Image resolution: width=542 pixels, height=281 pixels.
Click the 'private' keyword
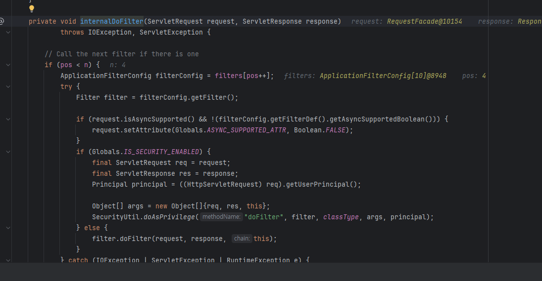tap(43, 21)
